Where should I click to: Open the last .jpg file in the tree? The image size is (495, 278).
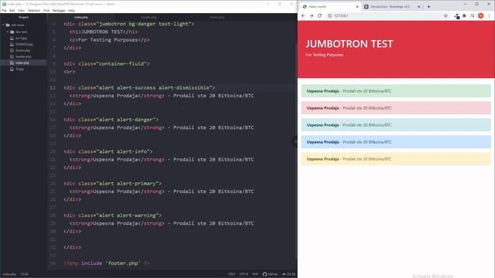click(x=19, y=69)
